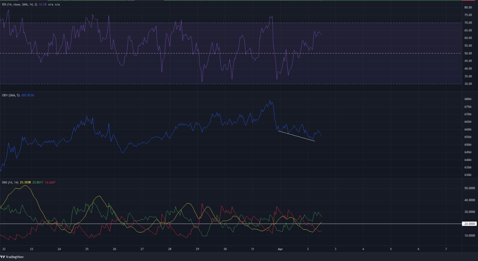Click the 680M label on OBV scale
The image size is (478, 261).
[x=468, y=99]
